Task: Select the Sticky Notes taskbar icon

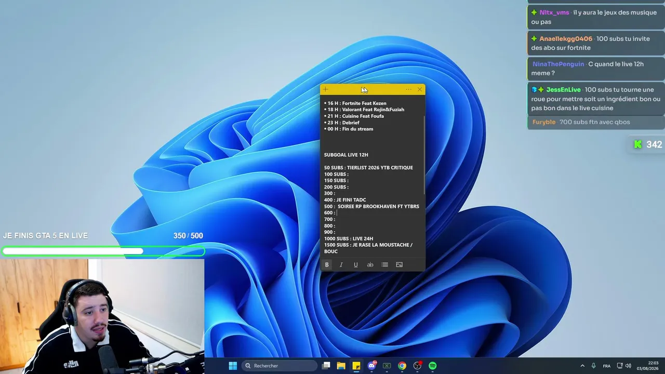Action: 356,366
